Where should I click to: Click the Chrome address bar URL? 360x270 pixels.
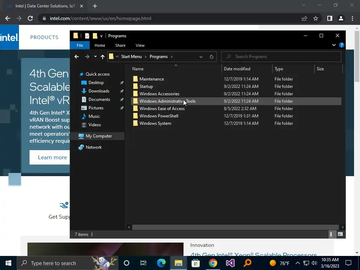(x=100, y=18)
